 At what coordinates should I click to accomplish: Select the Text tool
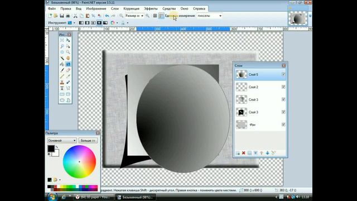[x=62, y=88]
